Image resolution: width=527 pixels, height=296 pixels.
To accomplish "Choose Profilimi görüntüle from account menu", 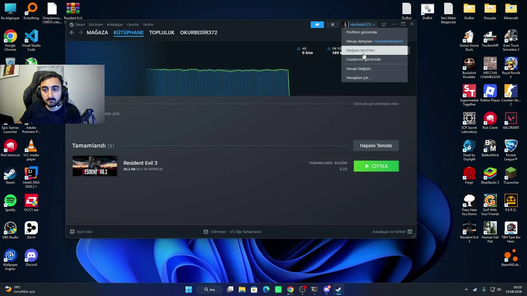I will tap(374, 32).
